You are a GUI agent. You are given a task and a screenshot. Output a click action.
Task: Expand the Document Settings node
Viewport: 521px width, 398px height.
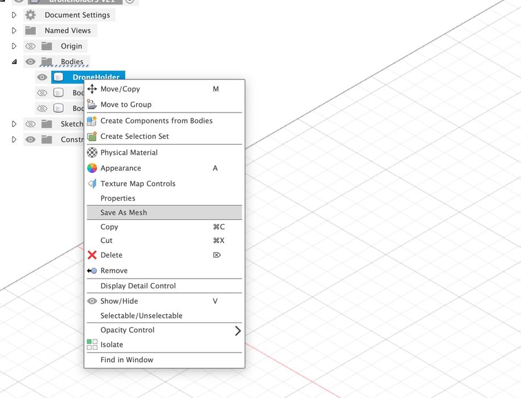[14, 15]
